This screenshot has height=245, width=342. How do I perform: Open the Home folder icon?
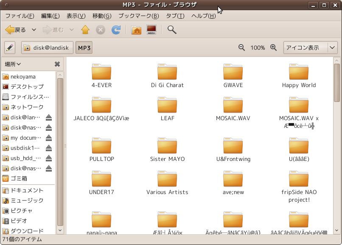[136, 30]
